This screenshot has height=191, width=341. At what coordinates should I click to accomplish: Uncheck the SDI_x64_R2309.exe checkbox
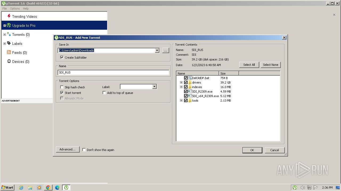186,96
